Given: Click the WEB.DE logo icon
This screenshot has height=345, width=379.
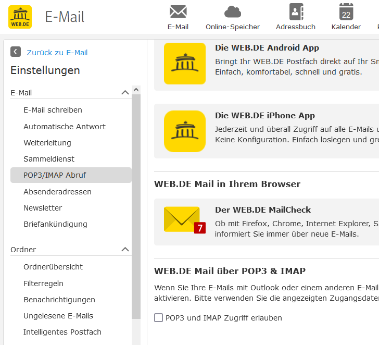Looking at the screenshot, I should 20,17.
